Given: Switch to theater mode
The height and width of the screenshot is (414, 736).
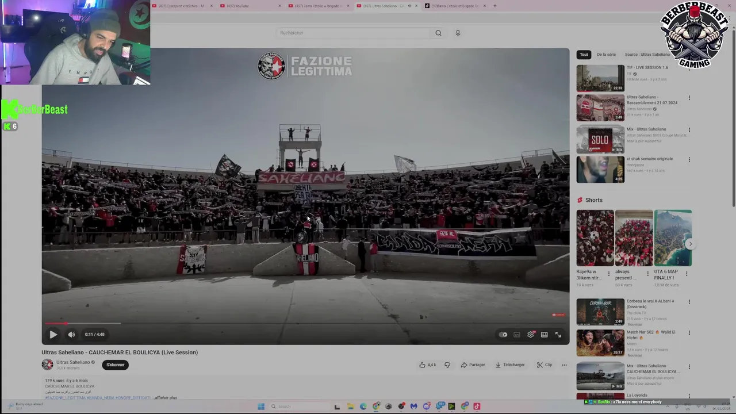Looking at the screenshot, I should 544,335.
